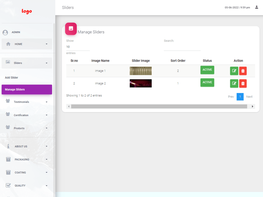The image size is (263, 197).
Task: Click the scrollbar left arrow
Action: click(69, 106)
